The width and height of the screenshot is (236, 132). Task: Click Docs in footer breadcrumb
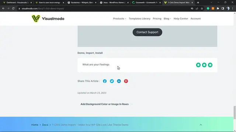[45, 125]
